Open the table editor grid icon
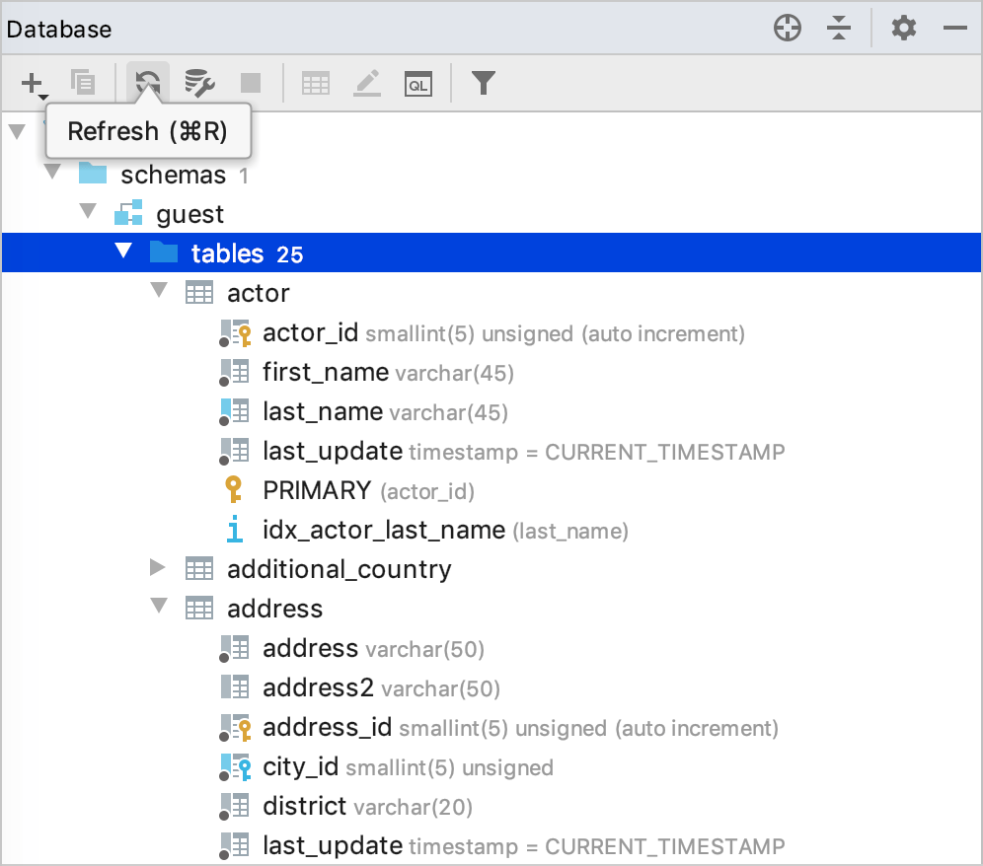Image resolution: width=983 pixels, height=866 pixels. click(316, 83)
